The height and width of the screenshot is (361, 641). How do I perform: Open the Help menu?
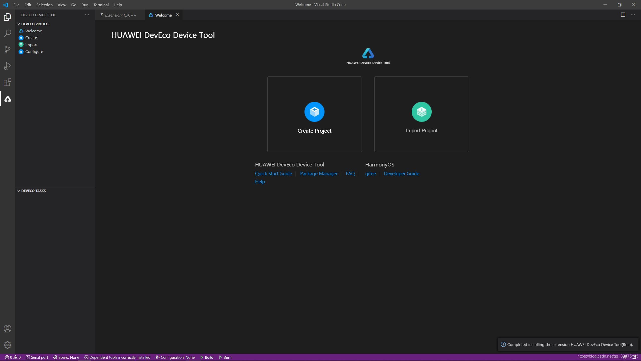[x=118, y=5]
